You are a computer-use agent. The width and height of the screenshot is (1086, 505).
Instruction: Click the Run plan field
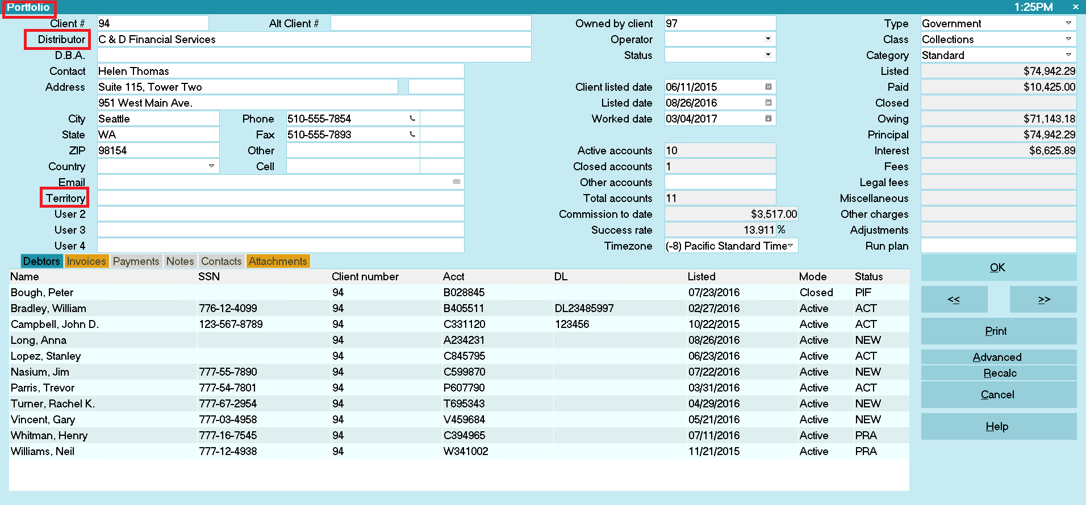pos(999,246)
